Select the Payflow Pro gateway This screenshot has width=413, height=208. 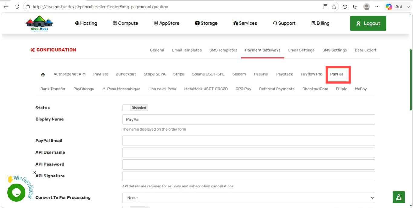click(x=311, y=74)
